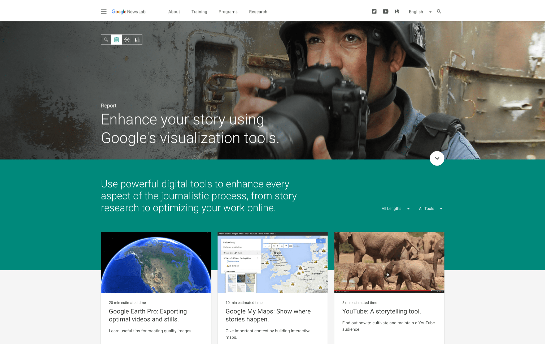Click the Medium icon in header
The width and height of the screenshot is (545, 344).
click(x=397, y=11)
